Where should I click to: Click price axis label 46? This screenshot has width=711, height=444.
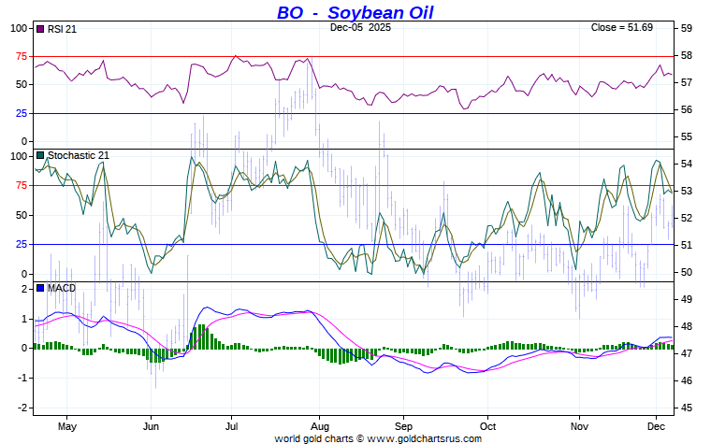point(686,380)
